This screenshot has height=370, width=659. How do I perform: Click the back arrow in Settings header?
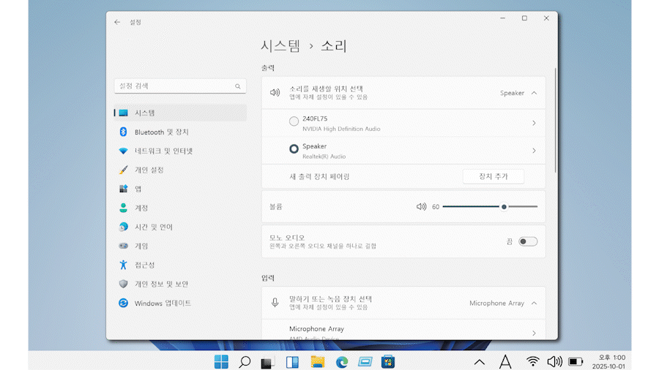[117, 22]
